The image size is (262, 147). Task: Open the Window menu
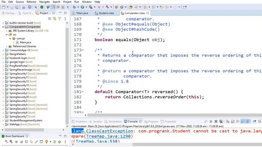point(87,2)
